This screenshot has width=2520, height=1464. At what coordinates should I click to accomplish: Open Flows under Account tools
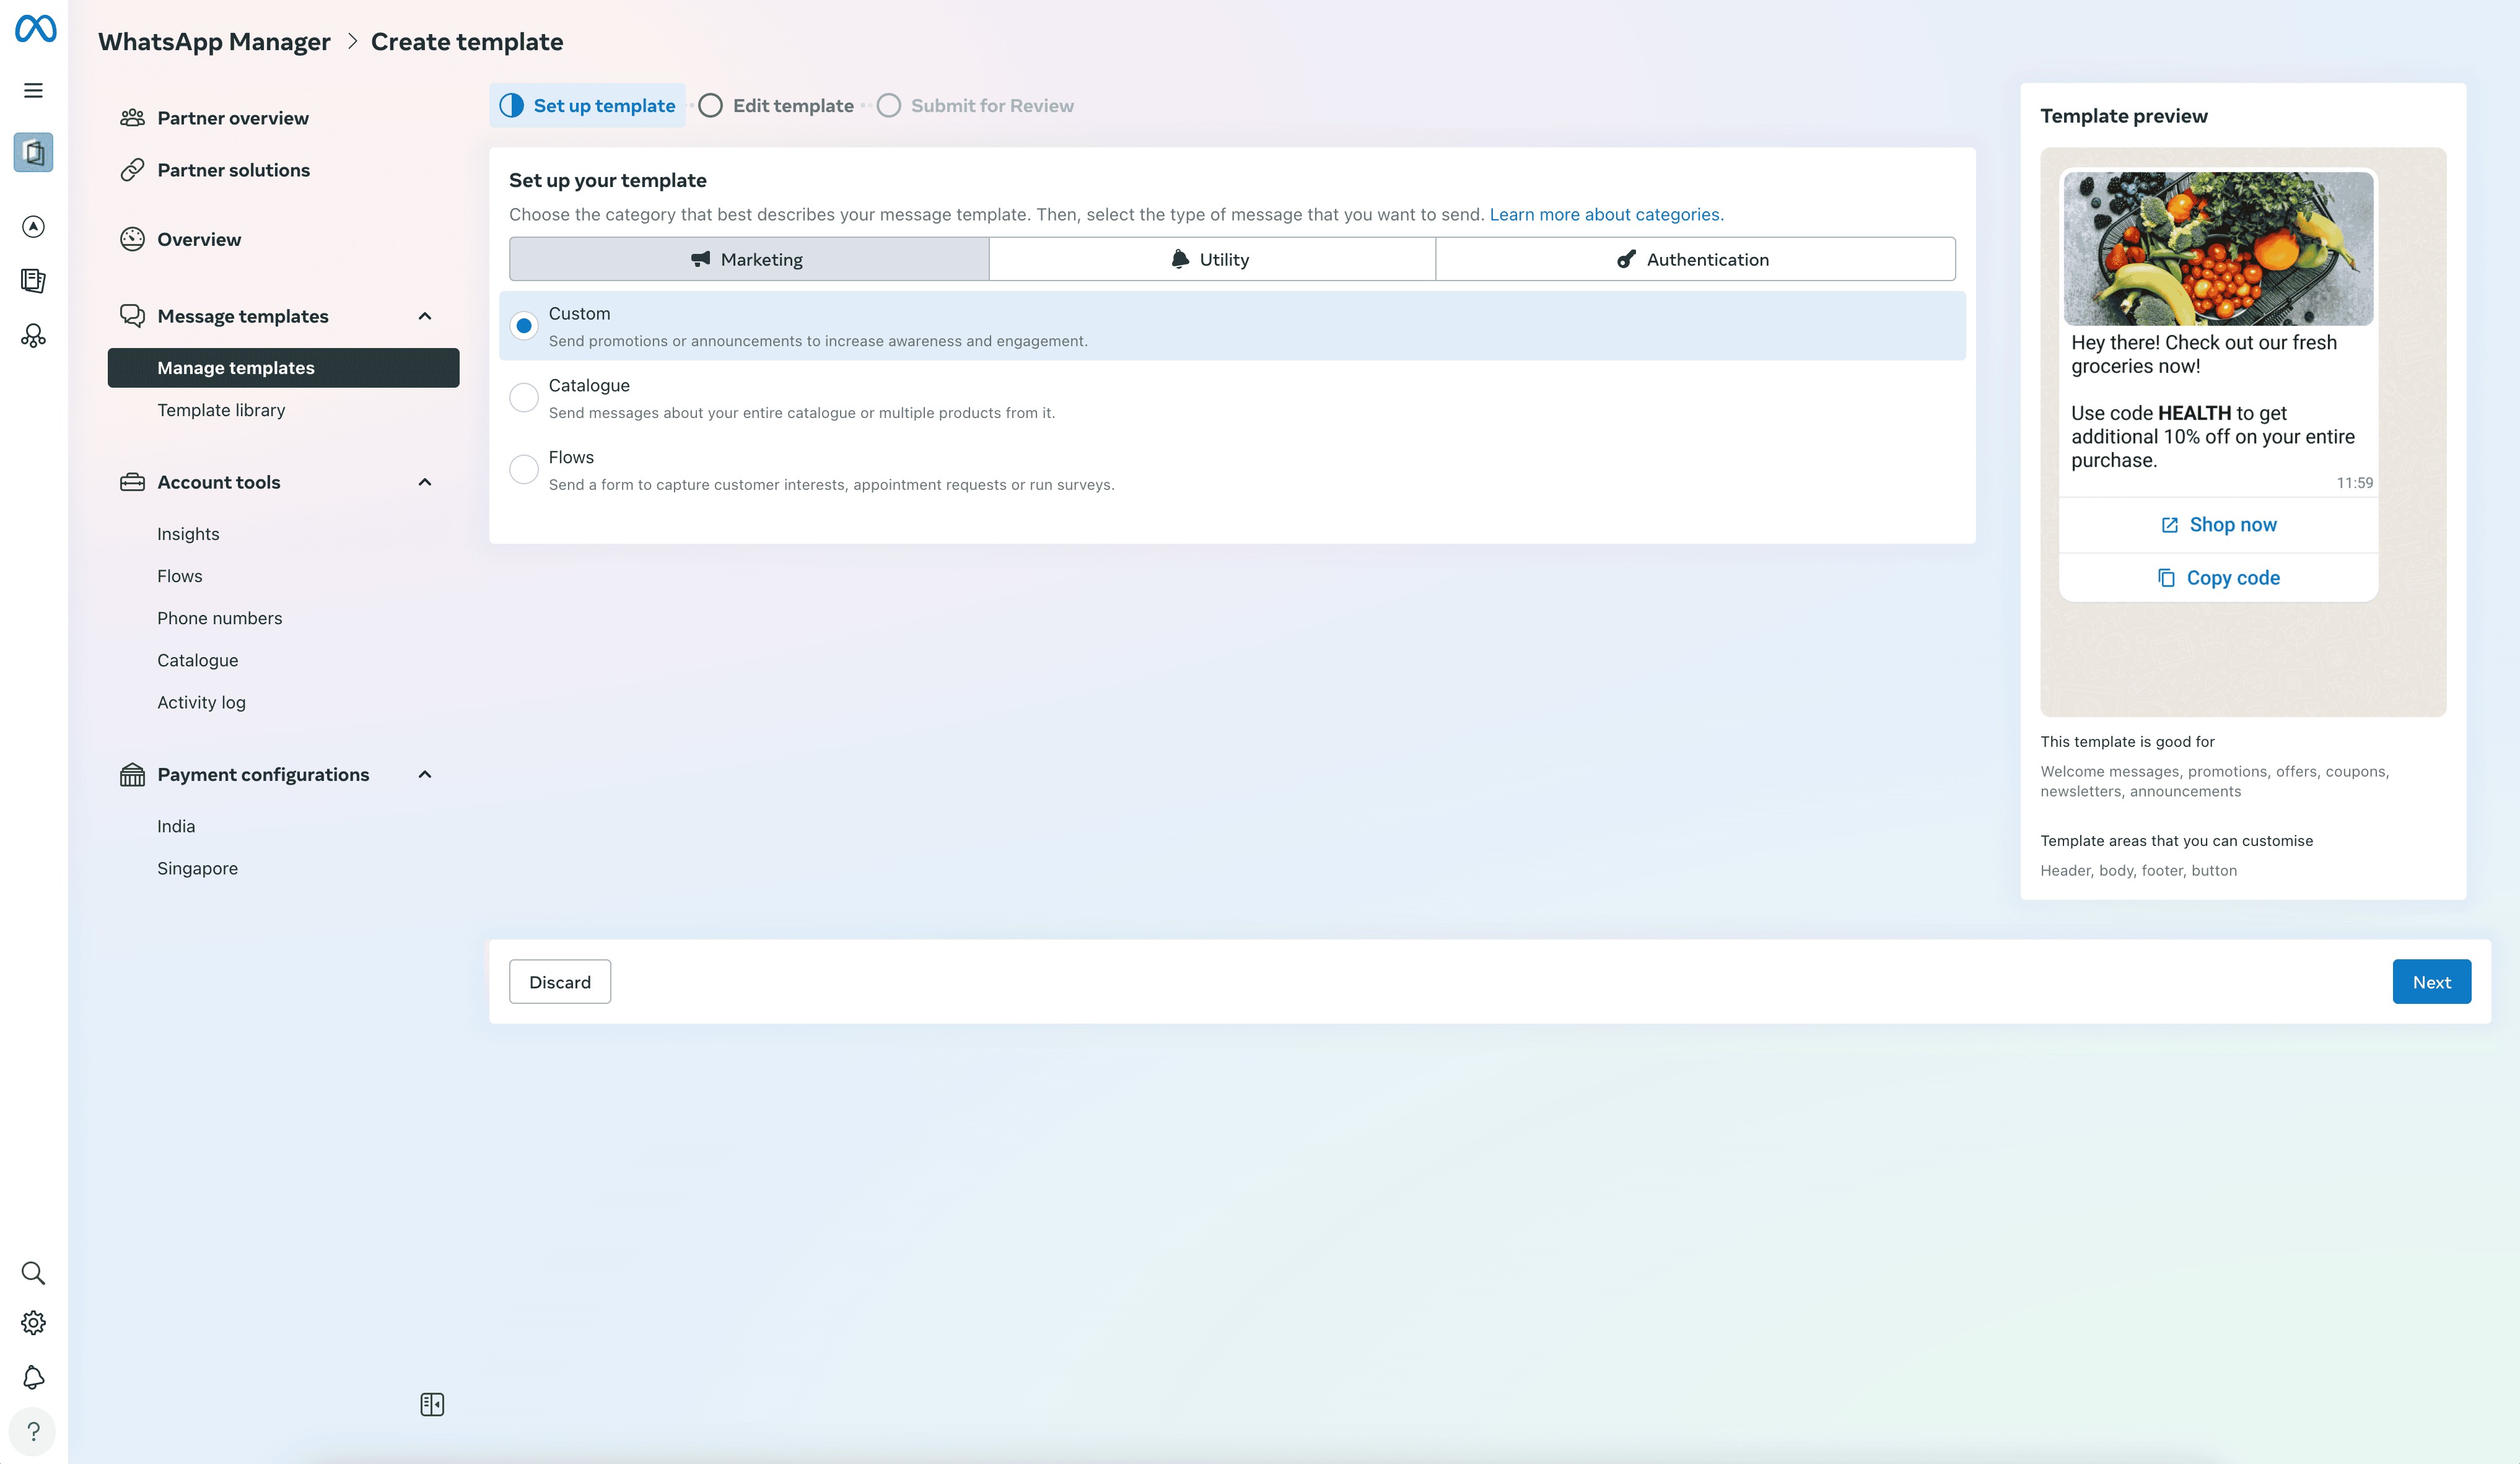(x=180, y=576)
